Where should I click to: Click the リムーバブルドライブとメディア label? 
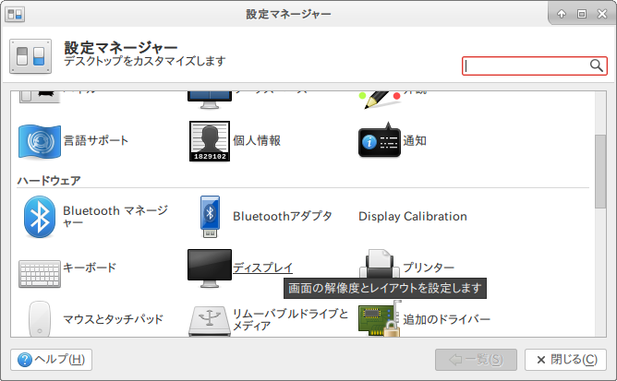click(290, 319)
